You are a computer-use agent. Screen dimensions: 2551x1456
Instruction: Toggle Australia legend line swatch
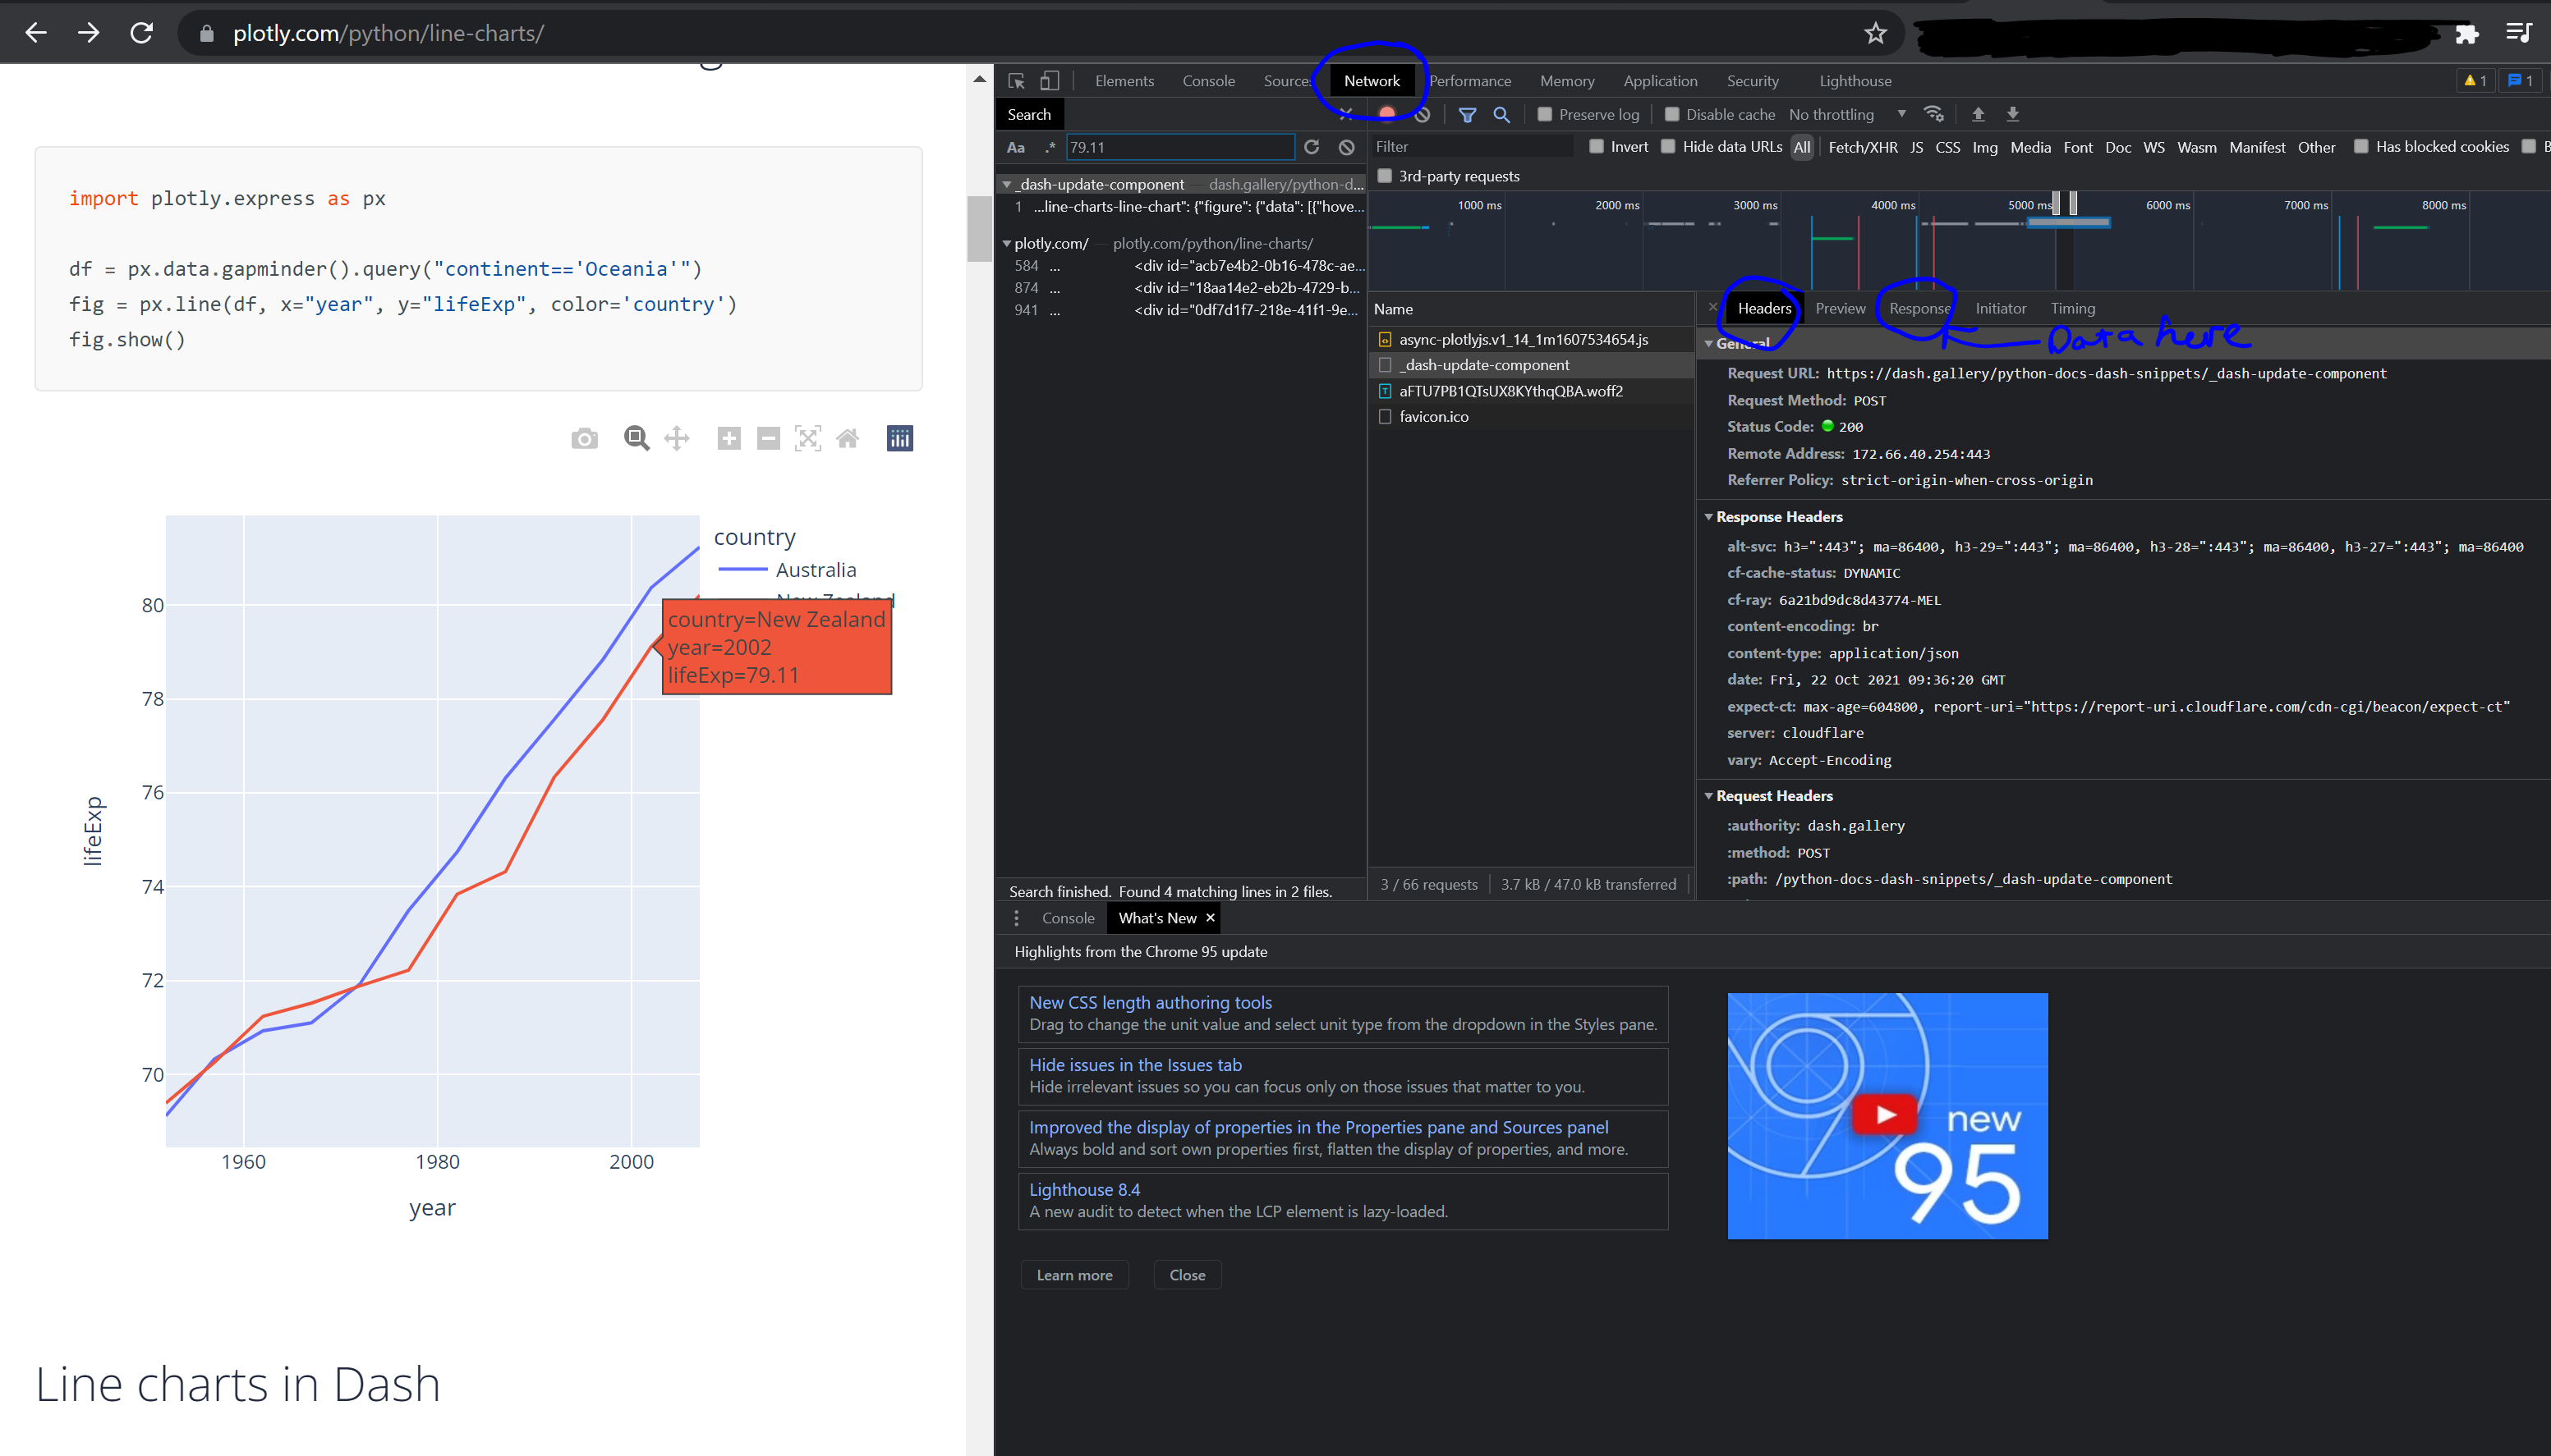[x=742, y=570]
